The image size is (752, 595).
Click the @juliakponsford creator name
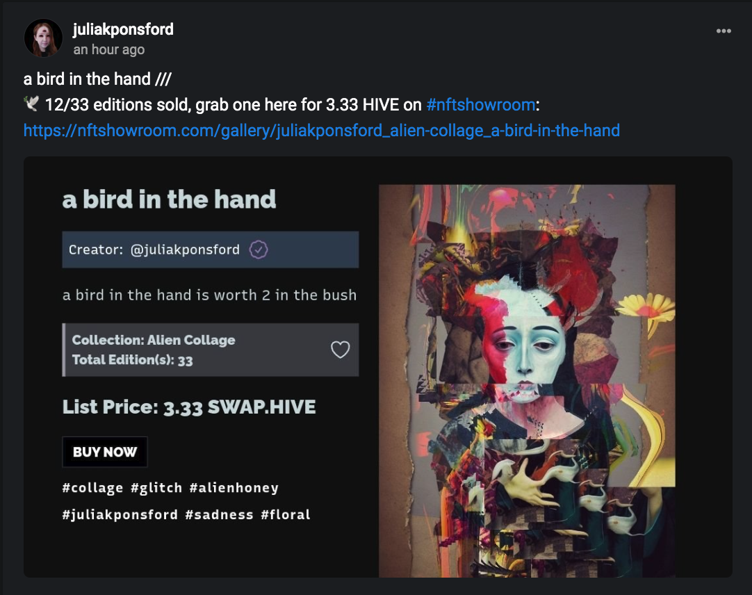(185, 250)
